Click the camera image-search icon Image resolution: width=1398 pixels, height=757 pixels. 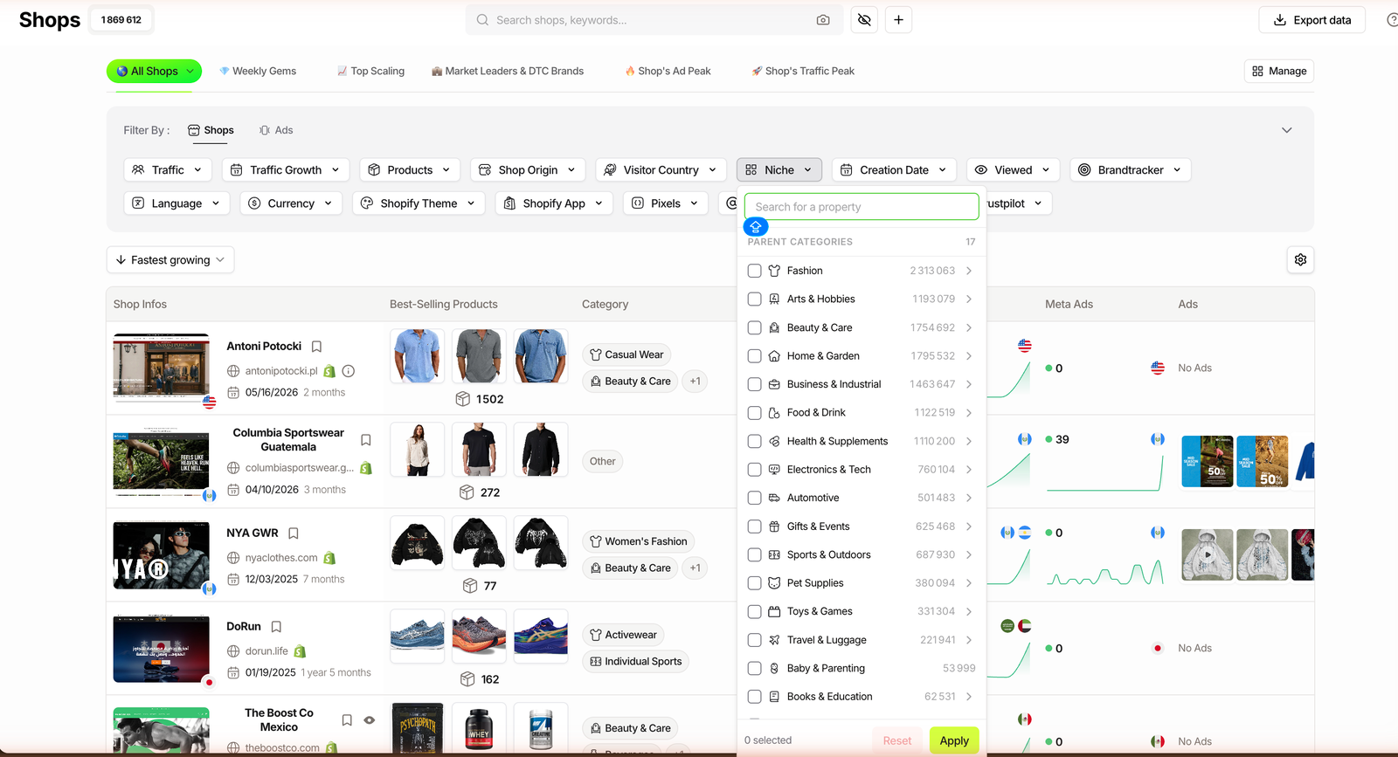[x=823, y=20]
